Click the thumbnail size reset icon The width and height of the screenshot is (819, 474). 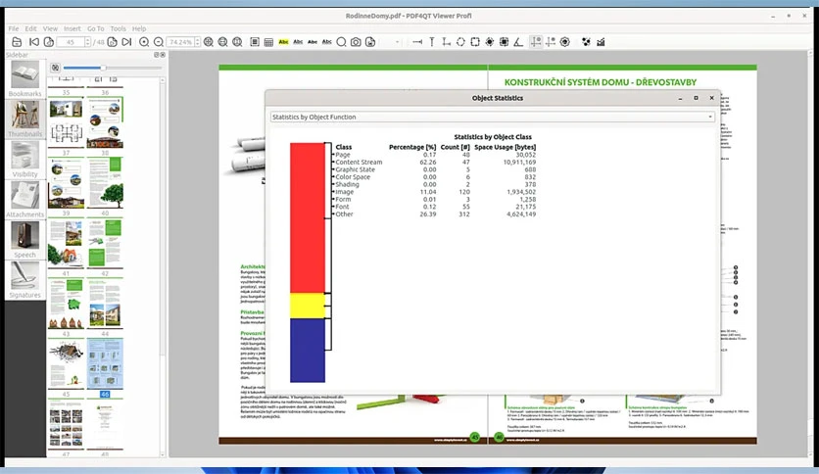click(x=55, y=68)
